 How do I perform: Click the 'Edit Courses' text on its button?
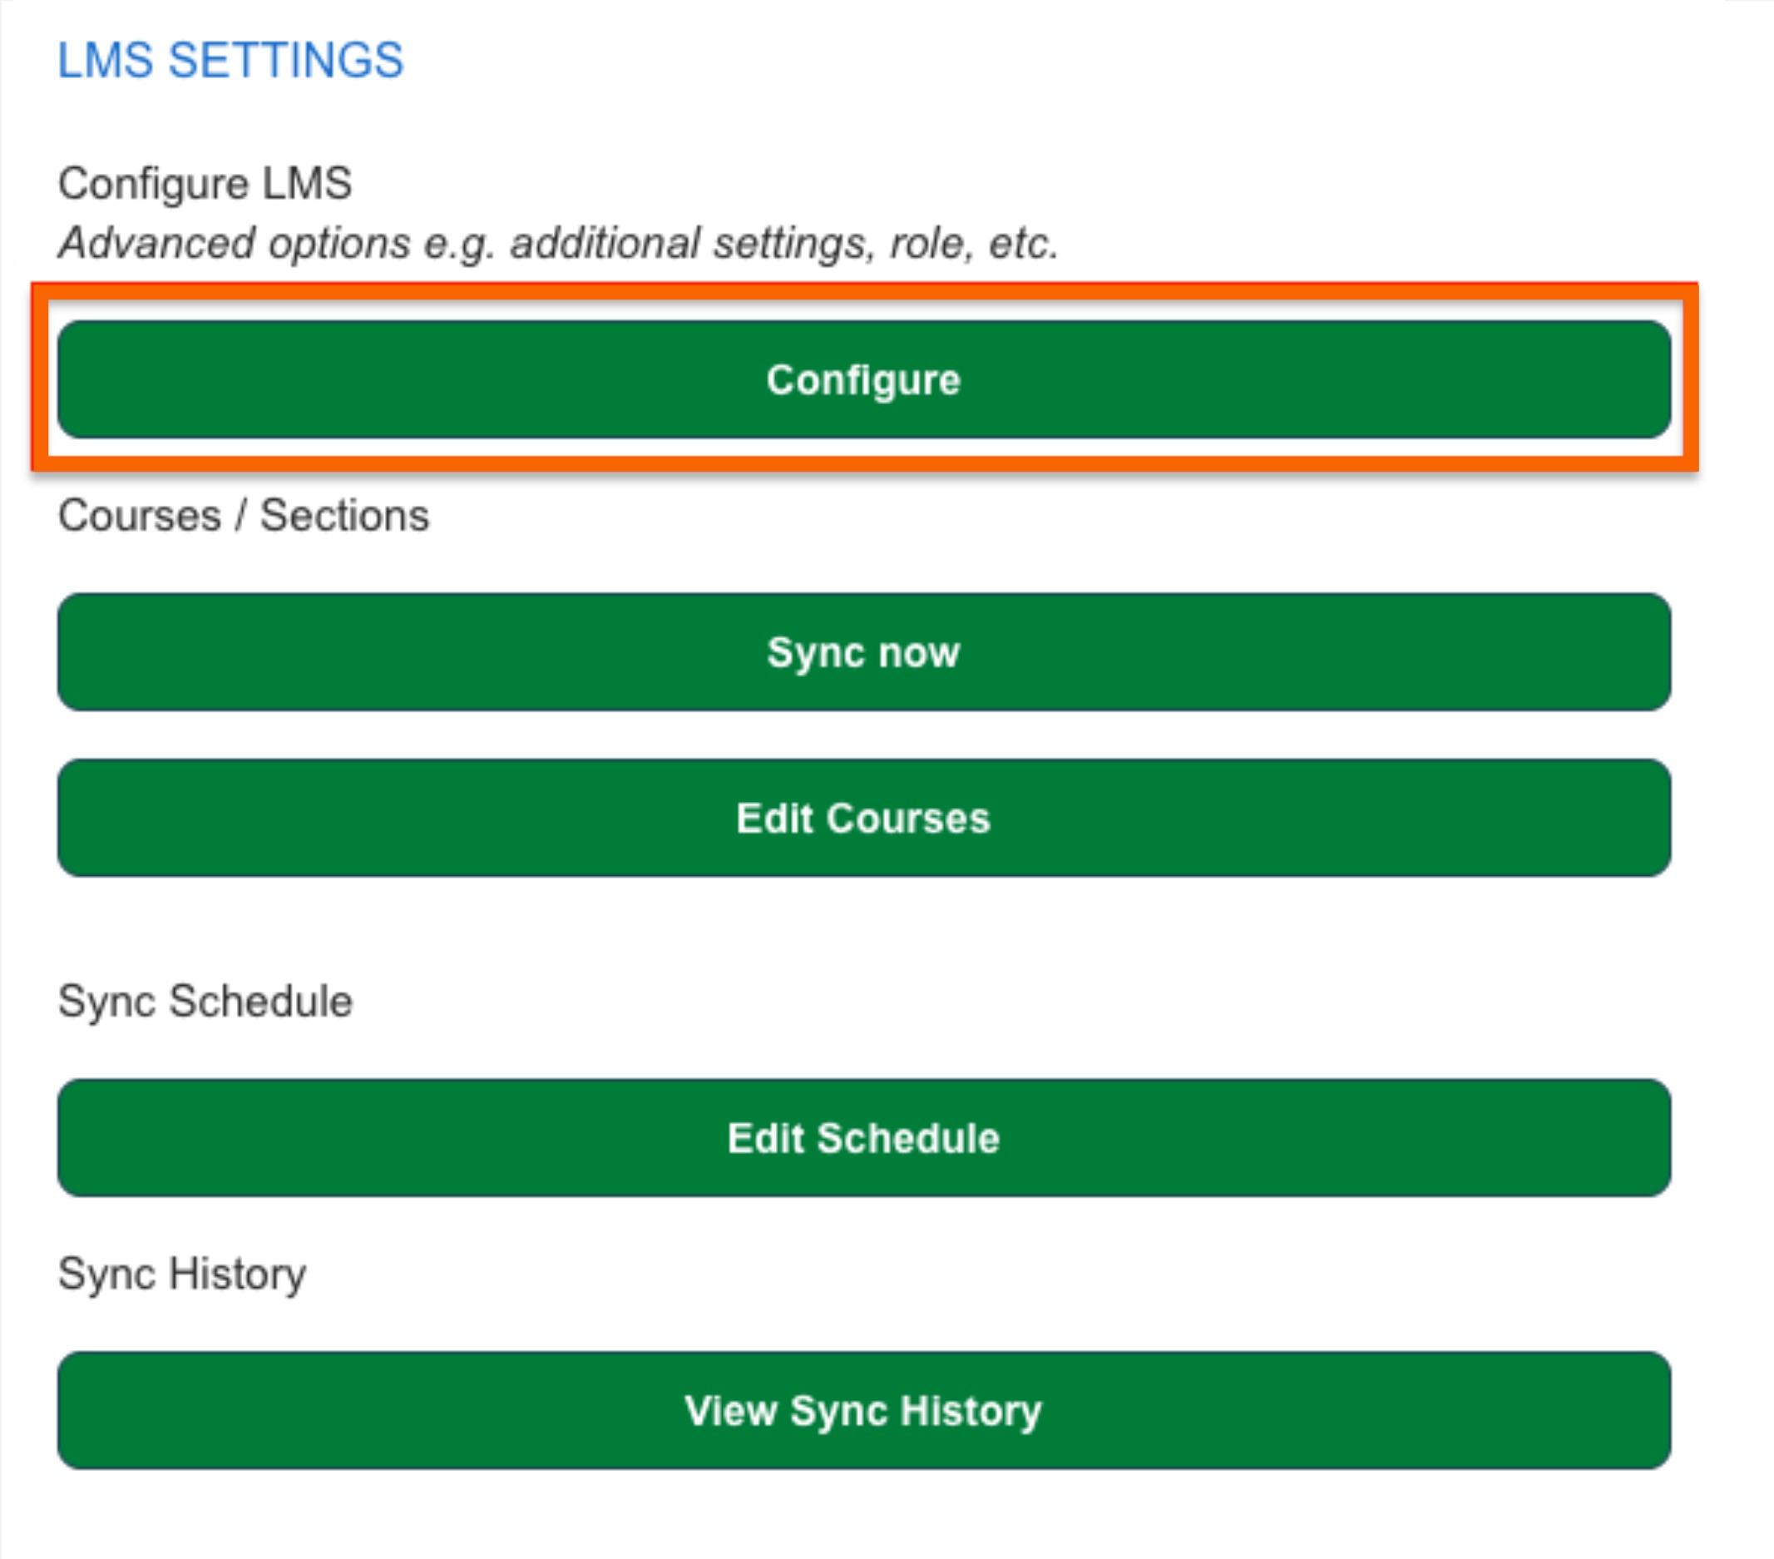point(863,818)
